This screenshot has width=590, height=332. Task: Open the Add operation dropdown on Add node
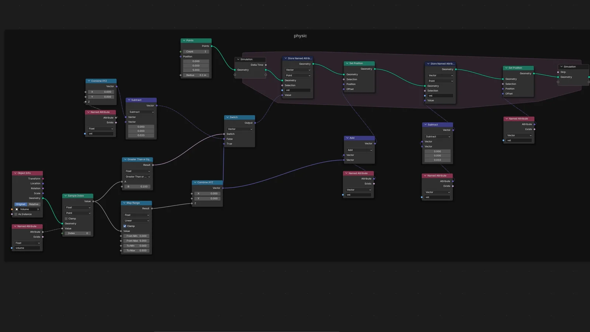[x=359, y=150]
